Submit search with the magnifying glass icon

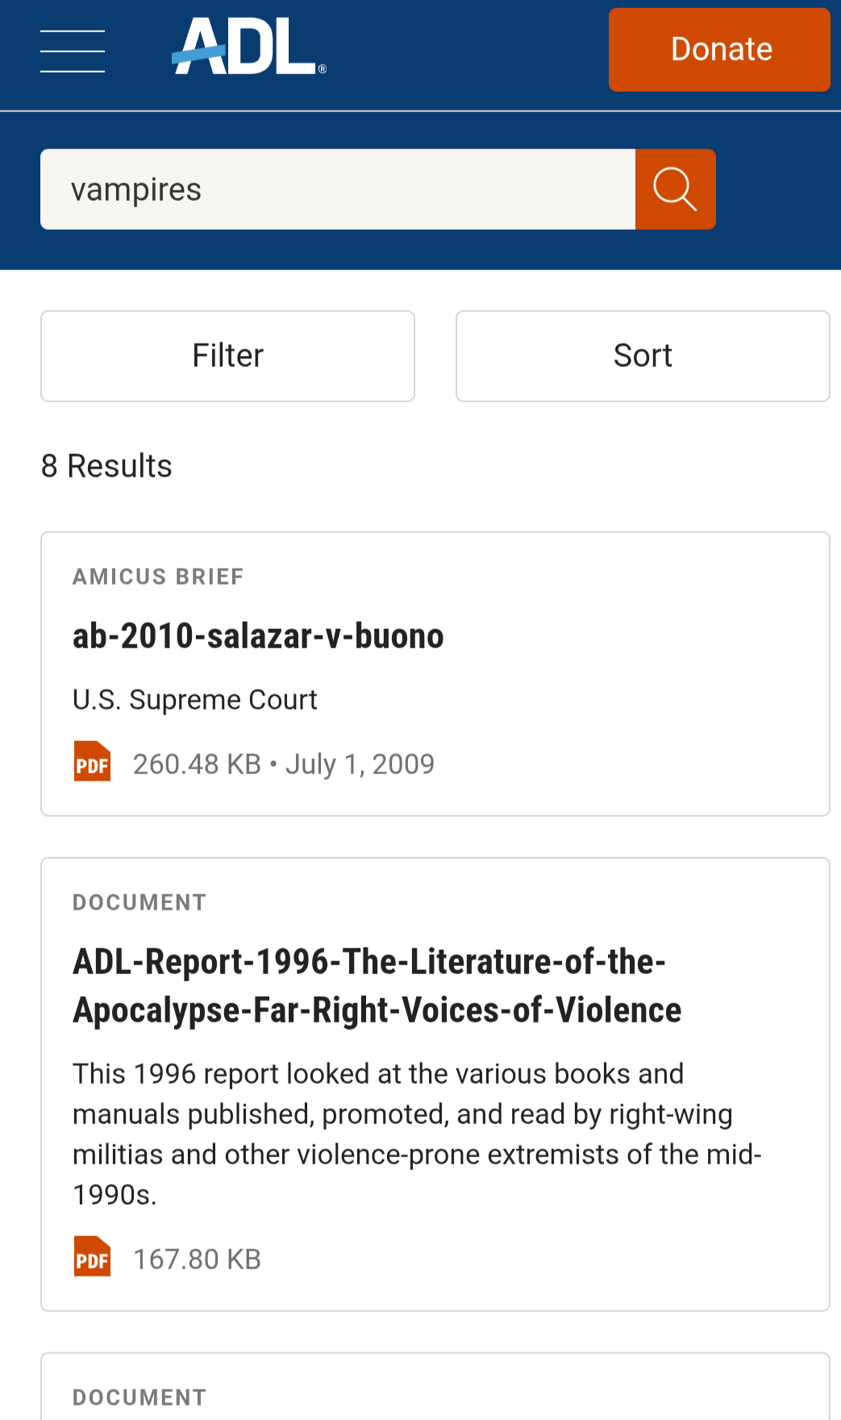(x=675, y=189)
